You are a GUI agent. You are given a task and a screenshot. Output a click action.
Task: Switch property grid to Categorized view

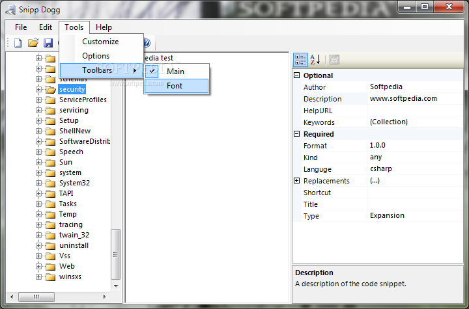pyautogui.click(x=300, y=60)
